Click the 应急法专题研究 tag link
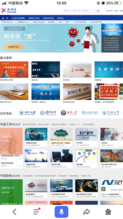 pyautogui.click(x=88, y=125)
